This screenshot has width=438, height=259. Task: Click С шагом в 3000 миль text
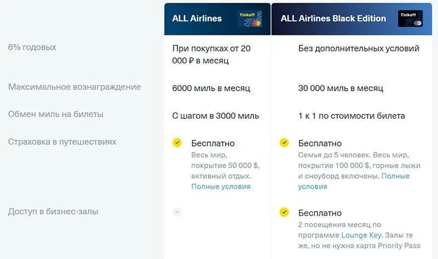point(216,116)
